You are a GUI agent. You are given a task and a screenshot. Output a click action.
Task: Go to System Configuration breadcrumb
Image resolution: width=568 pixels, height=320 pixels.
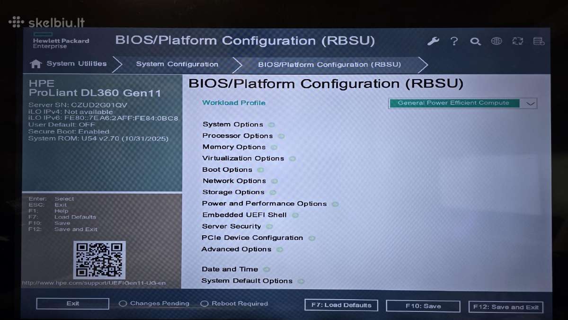tap(177, 64)
